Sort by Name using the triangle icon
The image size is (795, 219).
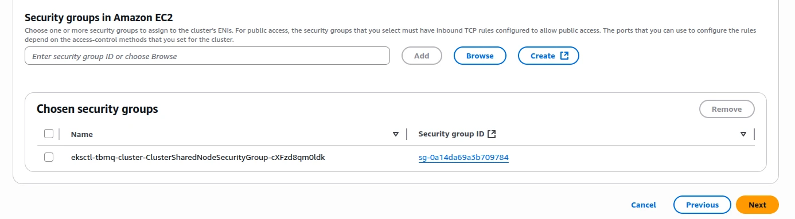pyautogui.click(x=396, y=134)
